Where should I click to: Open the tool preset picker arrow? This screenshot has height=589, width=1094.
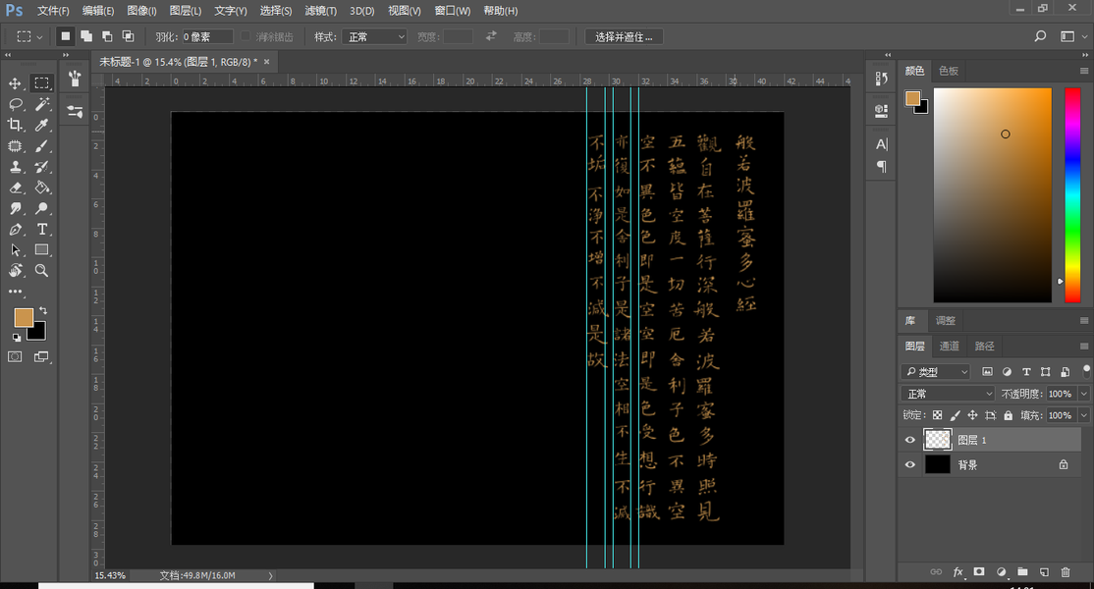pos(39,37)
